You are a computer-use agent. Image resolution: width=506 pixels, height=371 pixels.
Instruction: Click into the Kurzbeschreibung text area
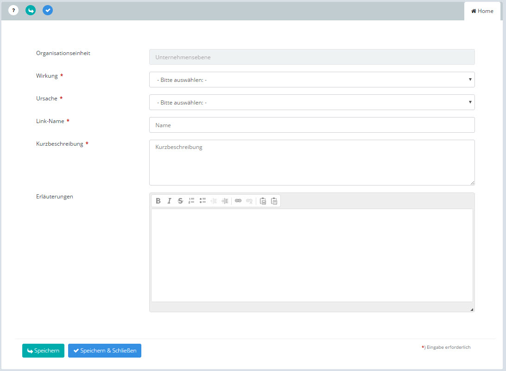coord(312,162)
